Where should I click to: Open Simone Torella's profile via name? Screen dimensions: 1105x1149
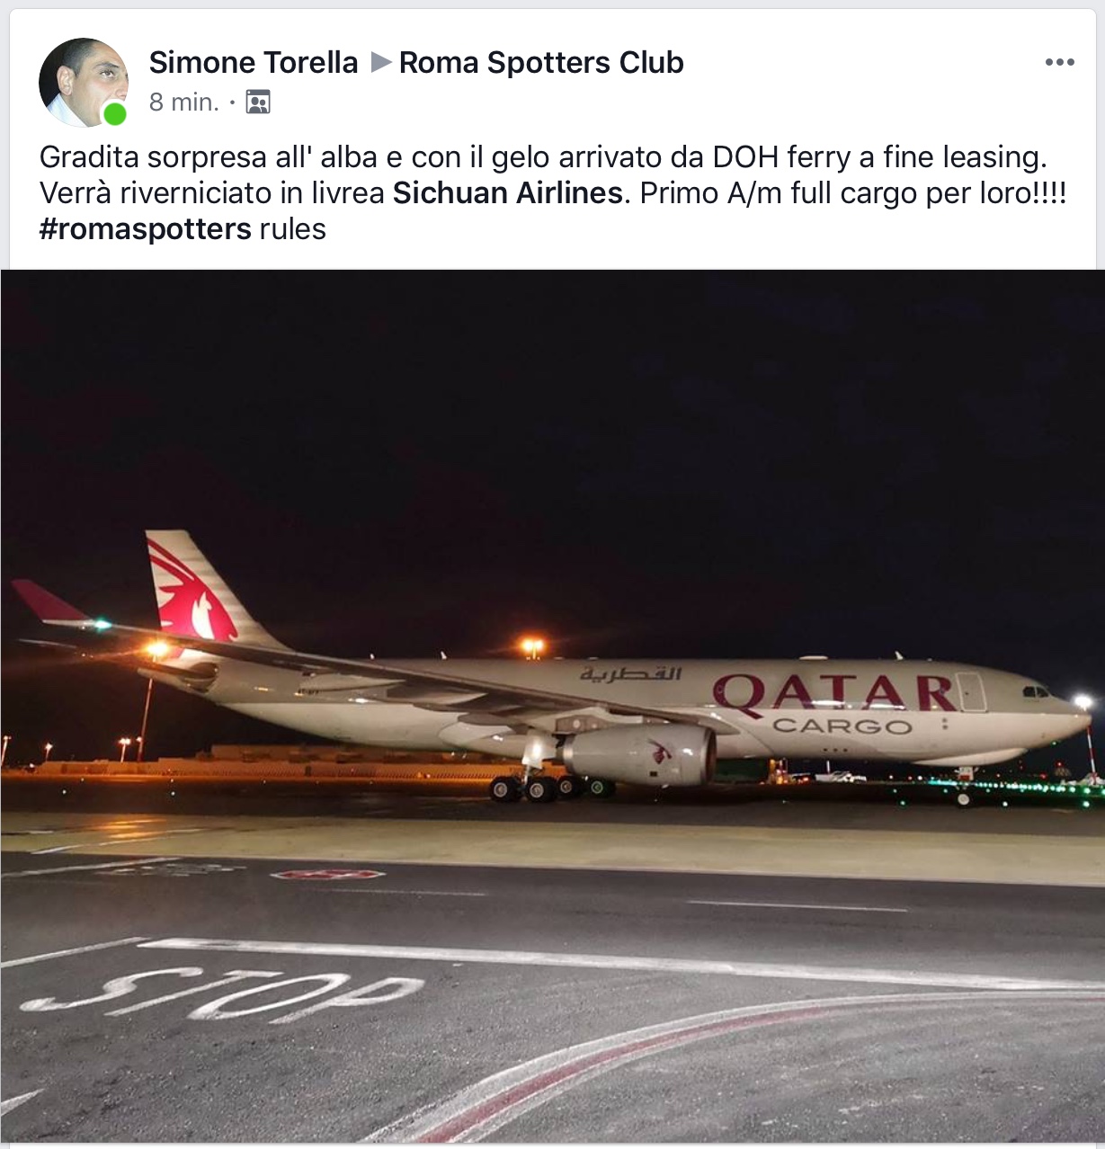click(x=254, y=62)
